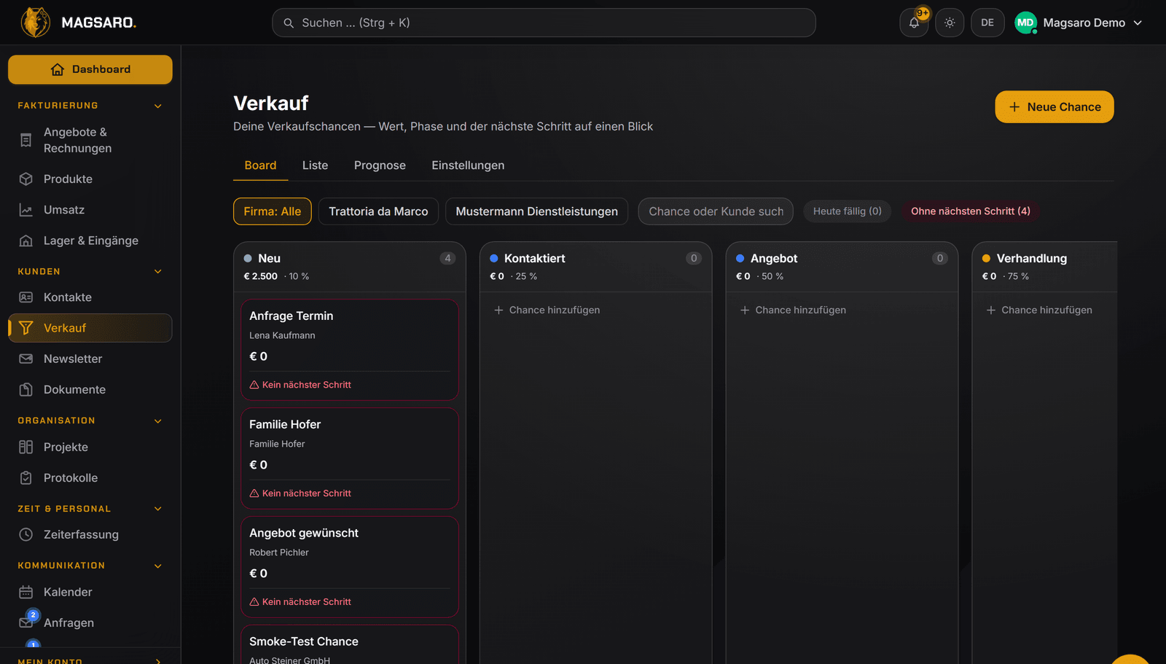Screen dimensions: 1166x664
Task: Open Lager & Eingänge warehouse icon
Action: tap(26, 241)
